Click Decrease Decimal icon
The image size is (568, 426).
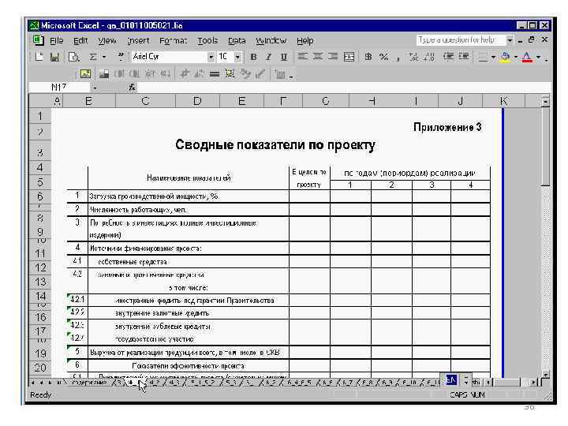[429, 57]
